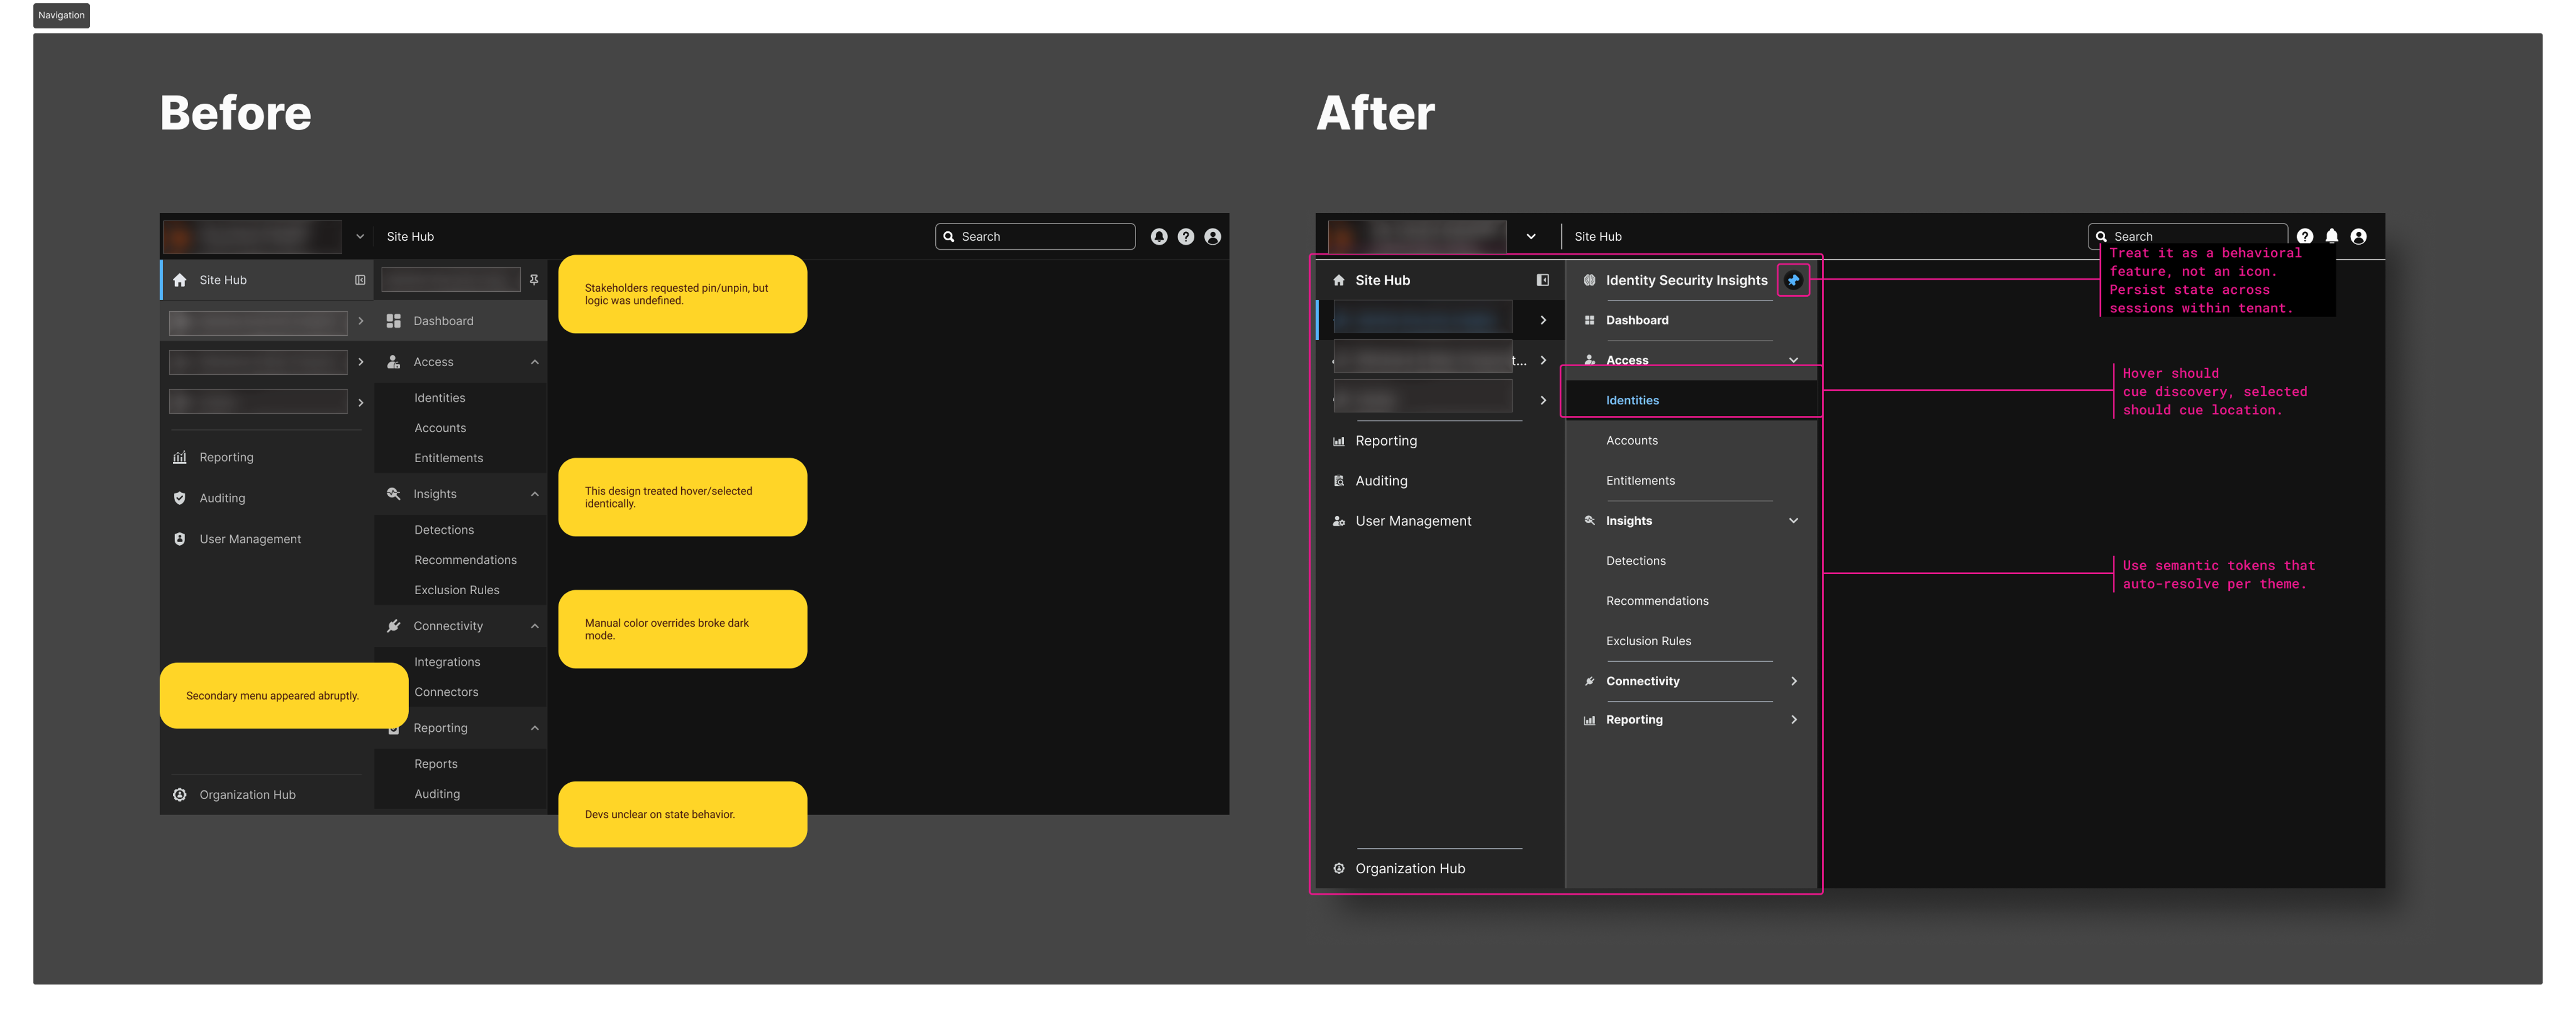Toggle the pin icon in the Before secondary menu
The width and height of the screenshot is (2576, 1018).
click(534, 280)
